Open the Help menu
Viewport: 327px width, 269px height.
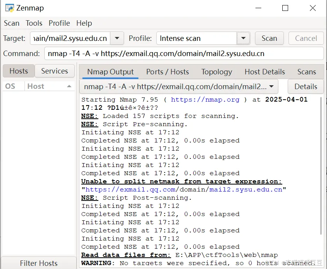coord(84,23)
